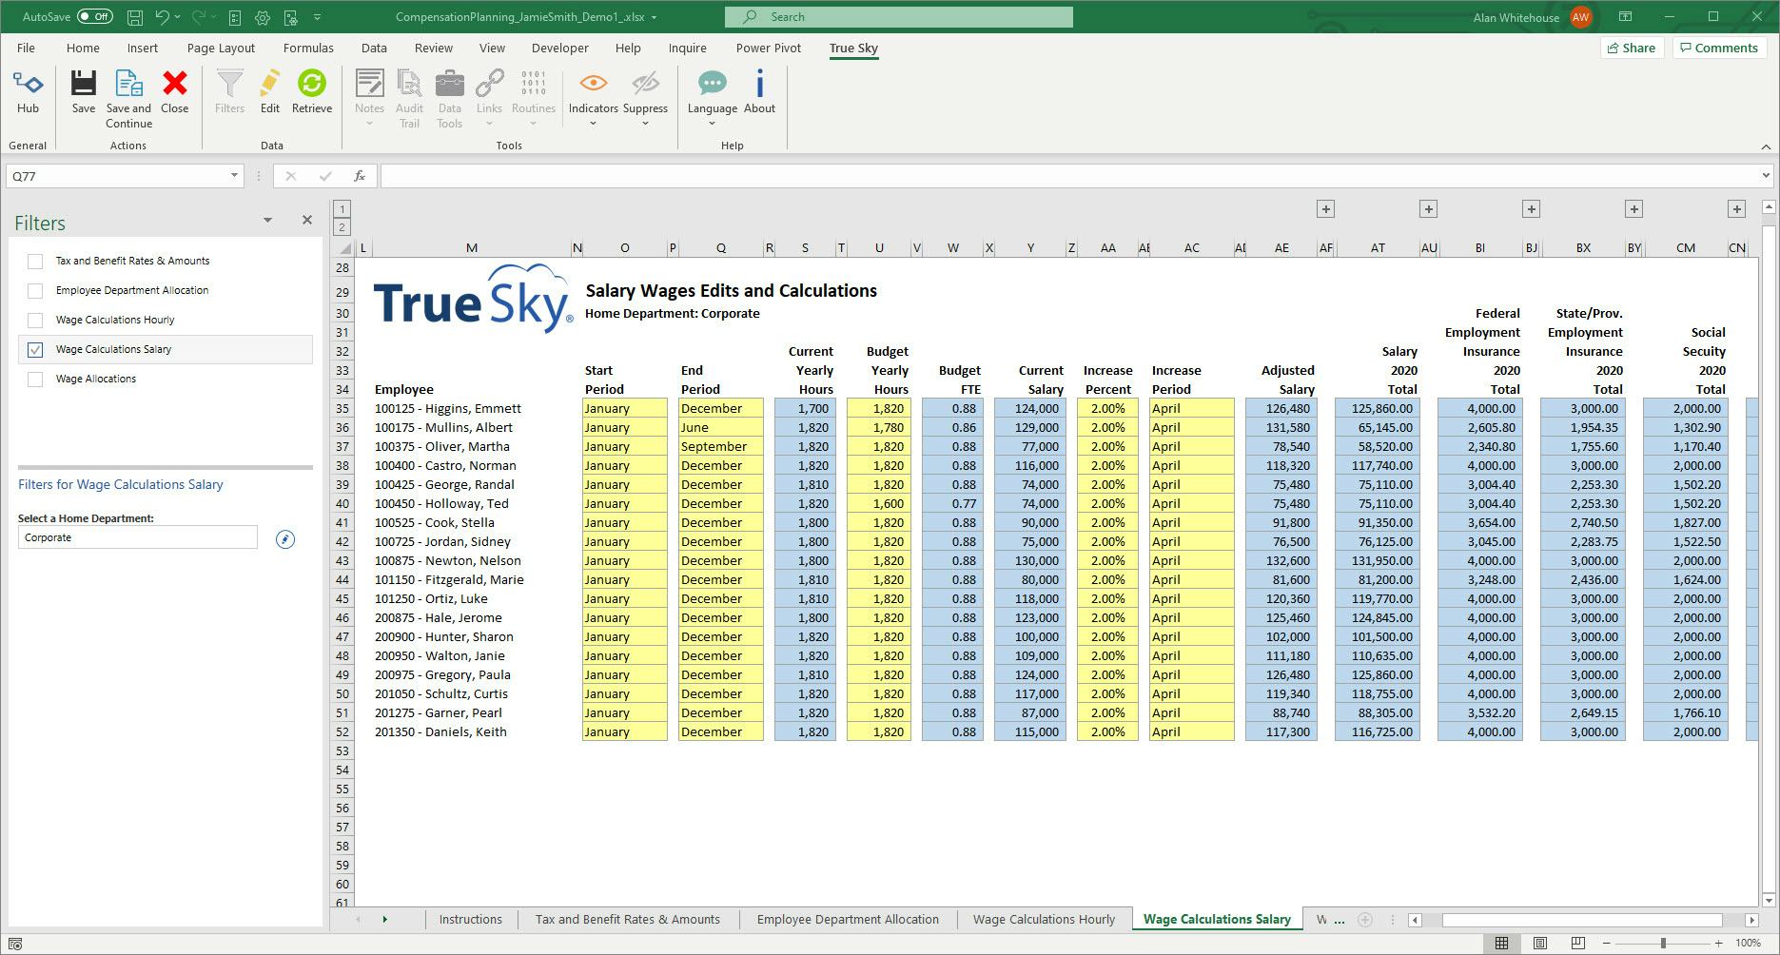Click the Retrieve data icon
Image resolution: width=1780 pixels, height=955 pixels.
[x=312, y=95]
